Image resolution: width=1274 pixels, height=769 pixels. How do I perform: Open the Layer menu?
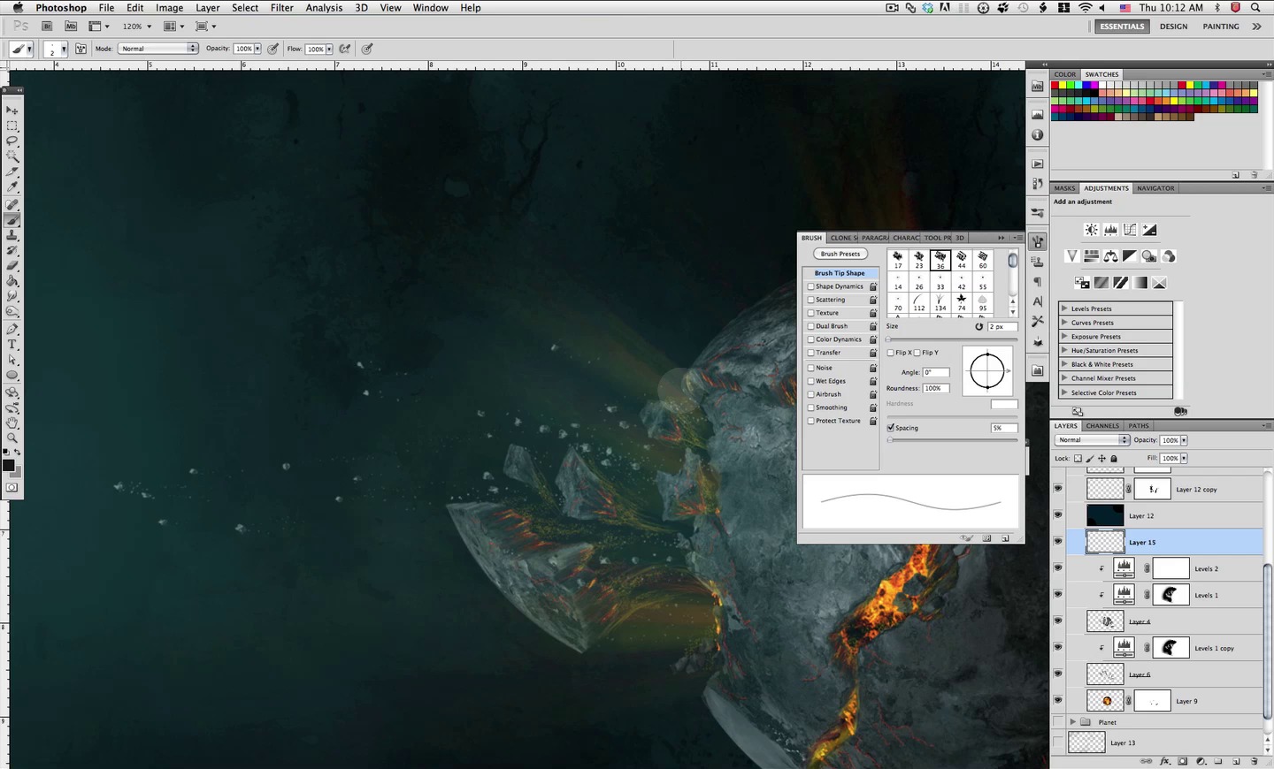coord(208,8)
